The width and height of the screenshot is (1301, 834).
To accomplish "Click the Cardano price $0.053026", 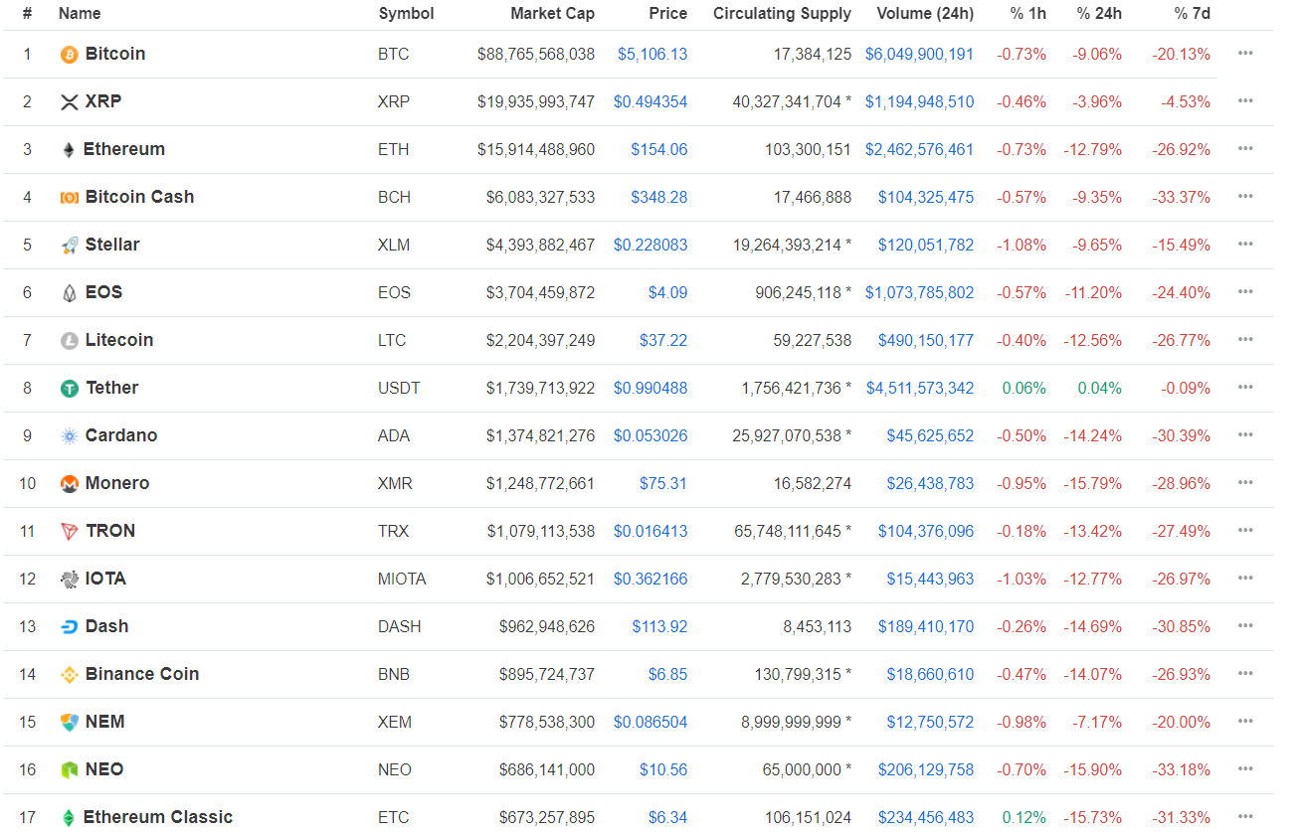I will [x=650, y=435].
